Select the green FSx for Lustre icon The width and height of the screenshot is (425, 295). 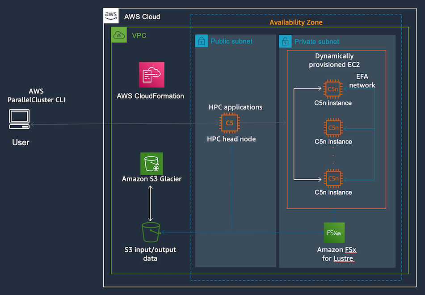[x=334, y=232]
